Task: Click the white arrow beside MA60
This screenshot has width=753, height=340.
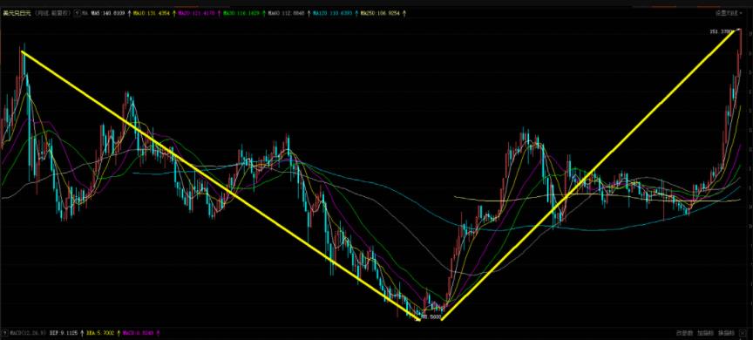Action: point(309,13)
